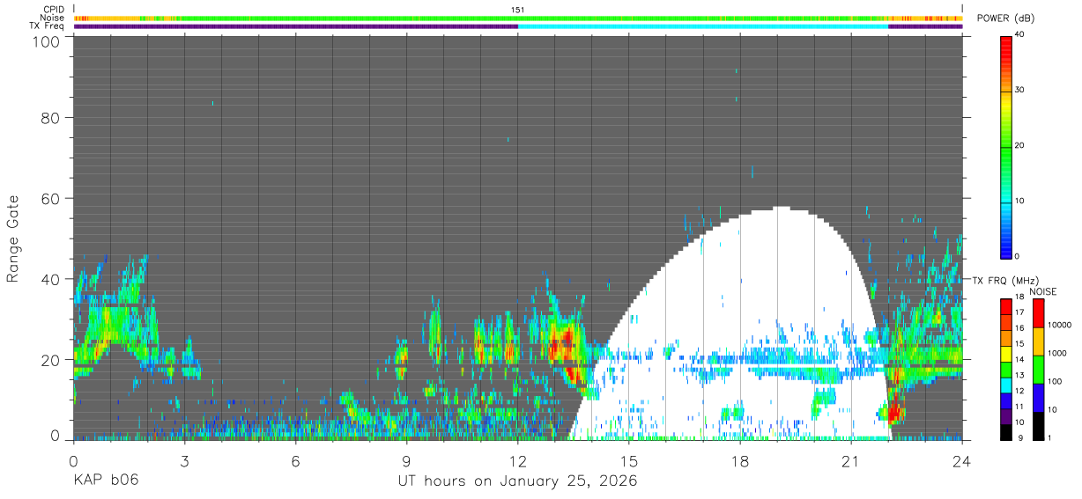Pick the purple 10–11 MHz swatch
1082x499 pixels.
(x=1006, y=417)
